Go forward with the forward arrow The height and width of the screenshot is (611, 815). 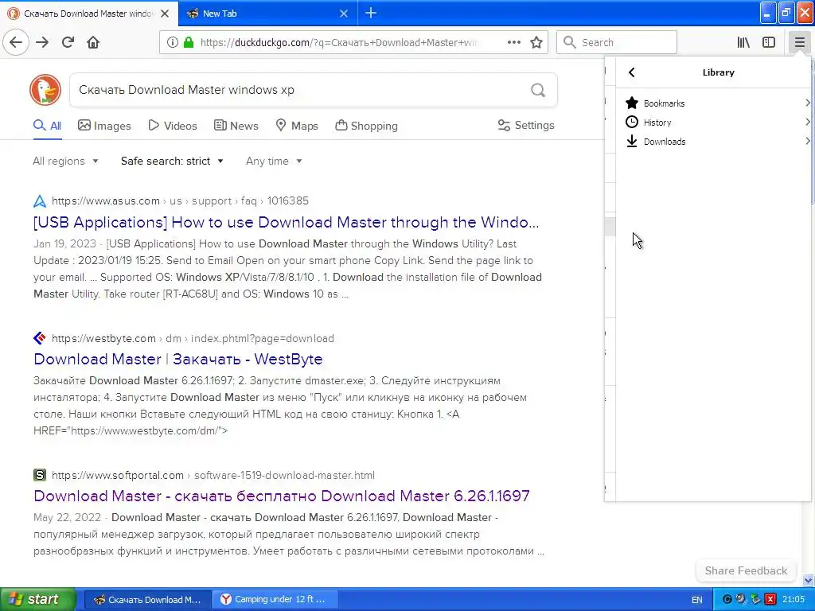click(42, 42)
